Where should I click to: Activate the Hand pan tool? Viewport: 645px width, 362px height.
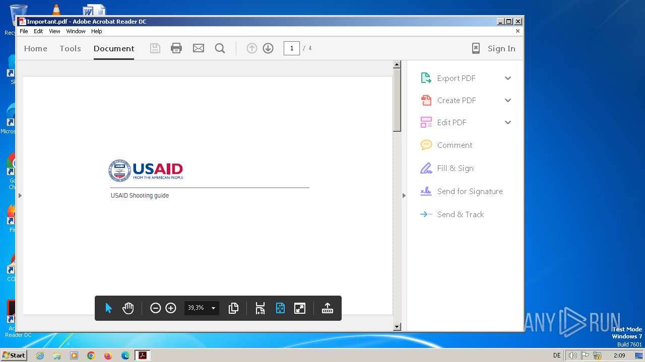[128, 308]
